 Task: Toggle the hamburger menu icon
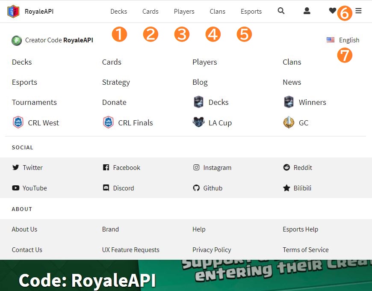[x=358, y=11]
